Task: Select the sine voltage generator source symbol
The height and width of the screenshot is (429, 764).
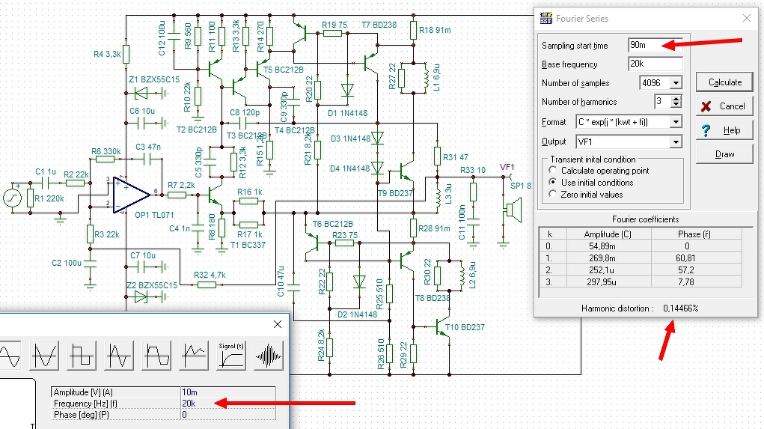Action: point(13,198)
